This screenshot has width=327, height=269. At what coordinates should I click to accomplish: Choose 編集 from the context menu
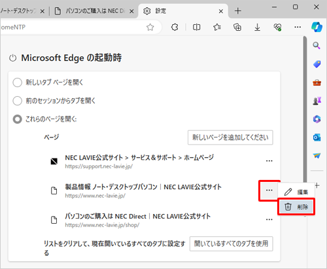[x=296, y=192]
